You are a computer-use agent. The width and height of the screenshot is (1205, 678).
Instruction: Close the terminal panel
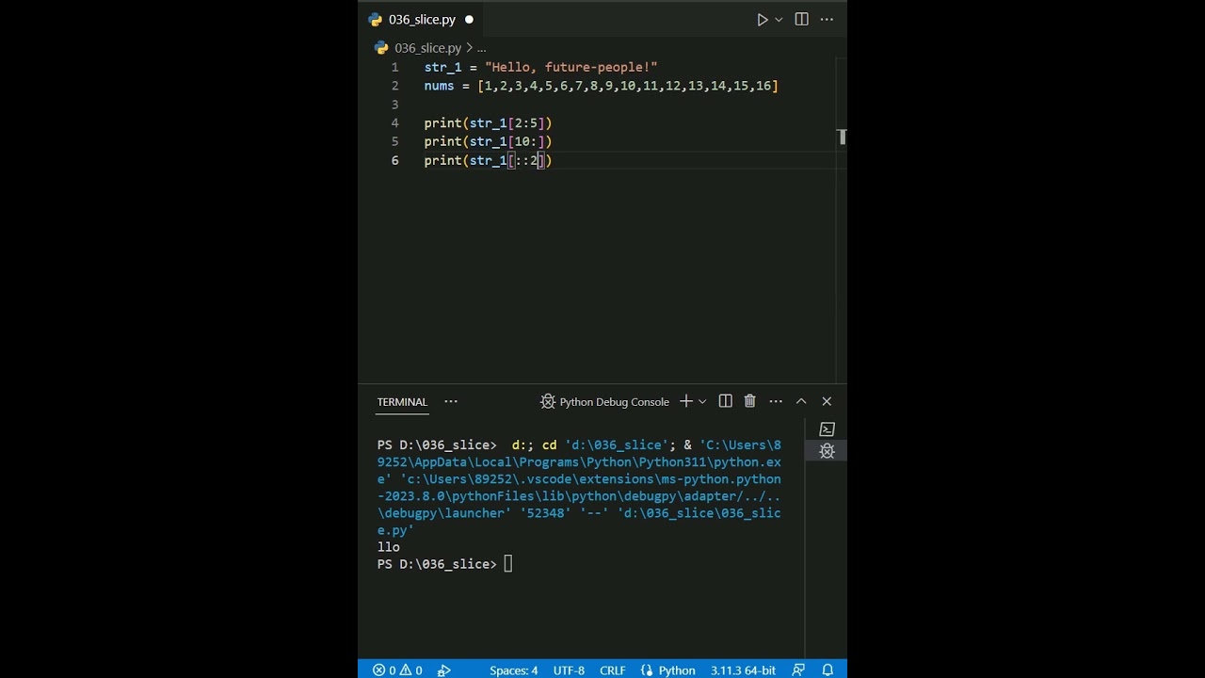827,401
